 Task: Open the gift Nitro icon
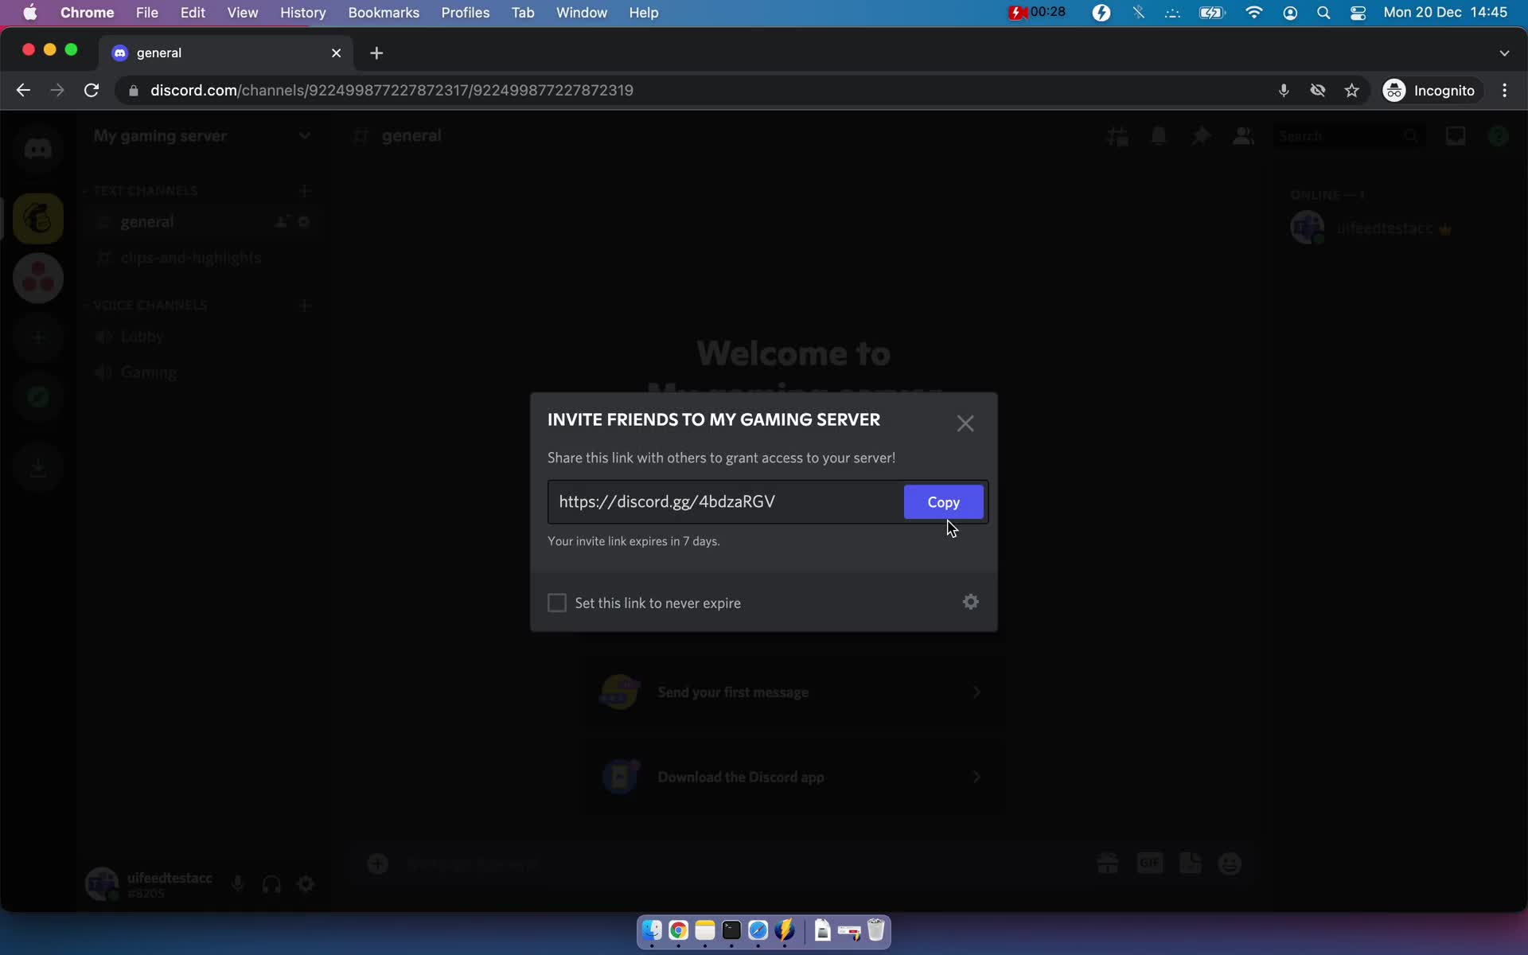point(1107,863)
